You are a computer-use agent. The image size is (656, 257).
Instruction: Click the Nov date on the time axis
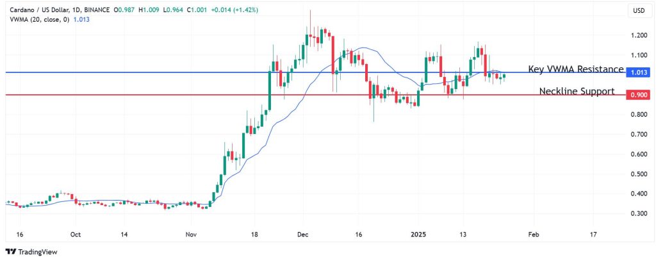point(192,235)
